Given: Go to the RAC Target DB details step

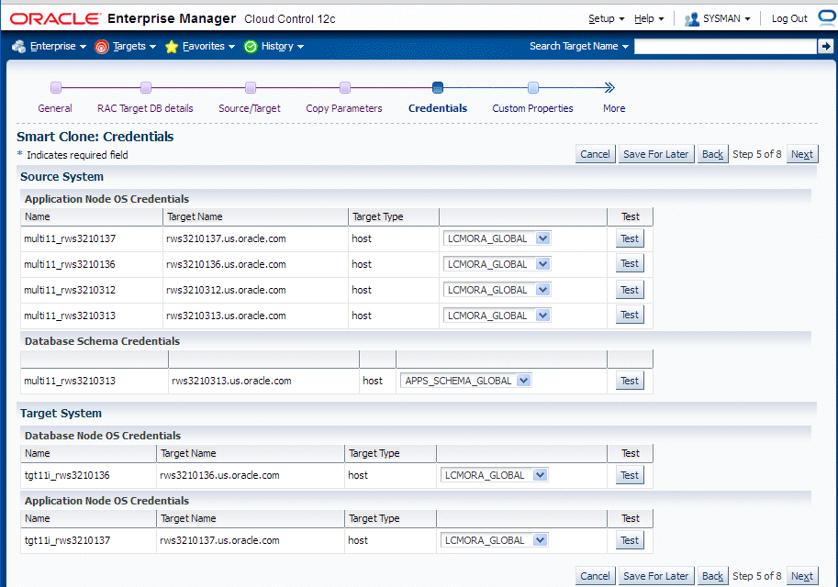Looking at the screenshot, I should click(145, 108).
